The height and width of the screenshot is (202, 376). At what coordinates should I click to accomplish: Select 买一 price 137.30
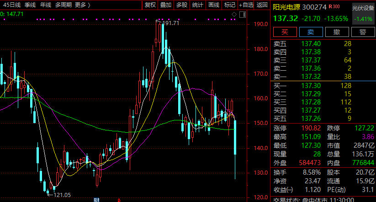click(311, 86)
